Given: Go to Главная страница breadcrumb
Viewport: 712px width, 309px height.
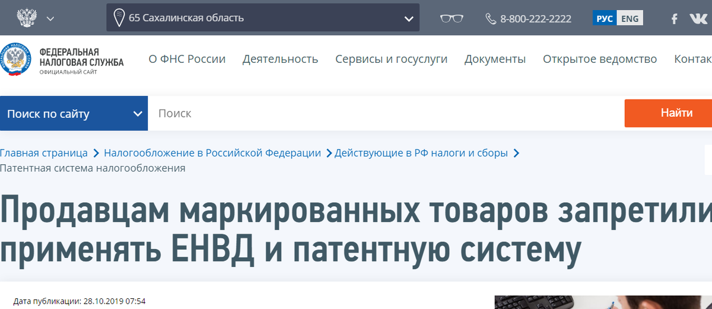Looking at the screenshot, I should tap(44, 153).
